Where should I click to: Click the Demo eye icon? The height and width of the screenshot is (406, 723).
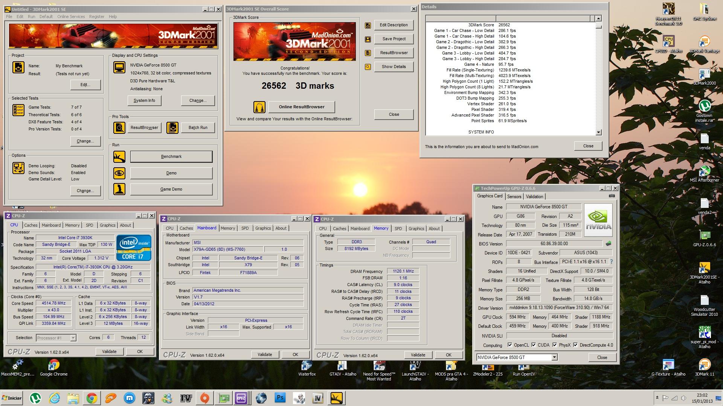(119, 173)
